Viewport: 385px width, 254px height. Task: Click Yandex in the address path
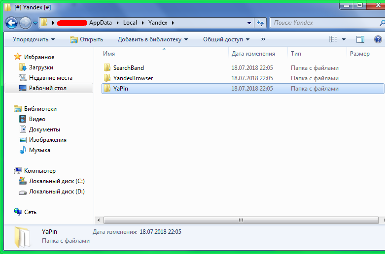pyautogui.click(x=158, y=23)
